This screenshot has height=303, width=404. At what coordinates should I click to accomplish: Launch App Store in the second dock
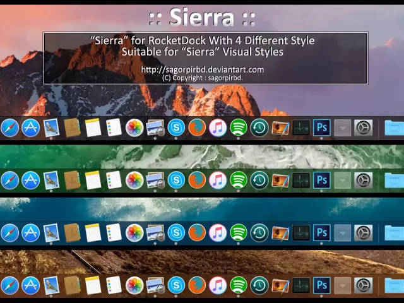(x=30, y=181)
